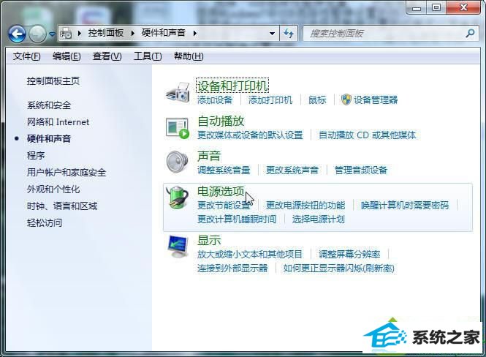This screenshot has height=357, width=486.
Task: Select 时钟、语言和区域 in sidebar
Action: 62,206
